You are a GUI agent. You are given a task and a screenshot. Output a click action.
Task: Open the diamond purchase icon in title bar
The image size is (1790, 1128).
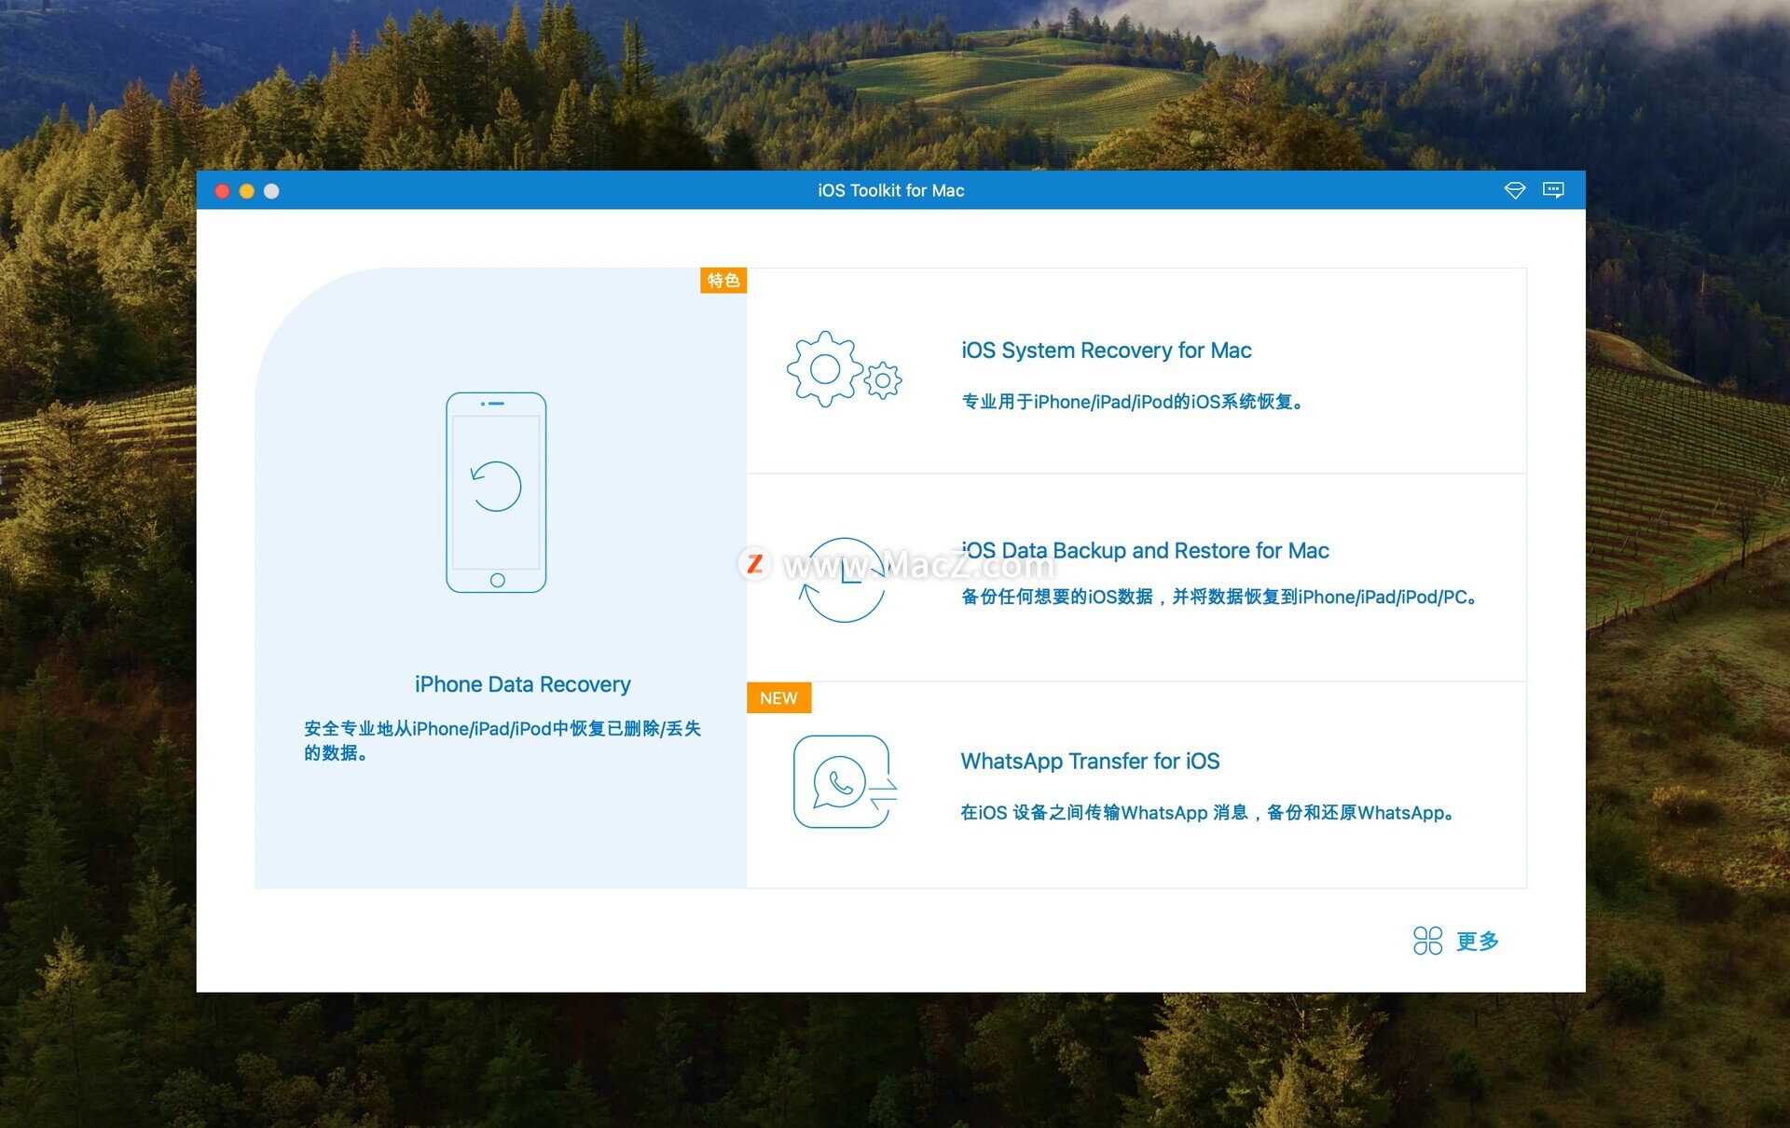(1514, 190)
